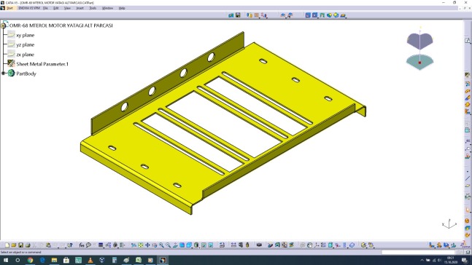Viewport: 472px width, 265px height.
Task: Select the xy plane in the tree
Action: coord(26,35)
